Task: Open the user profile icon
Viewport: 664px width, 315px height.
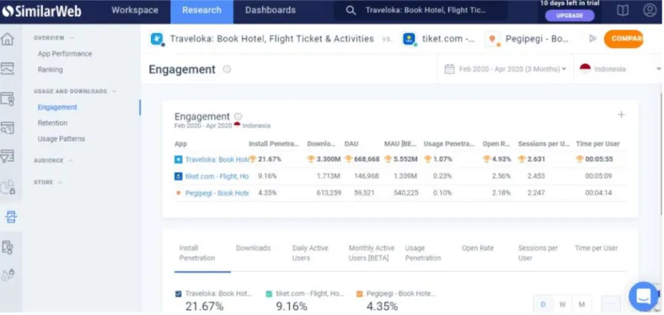Action: coord(650,10)
